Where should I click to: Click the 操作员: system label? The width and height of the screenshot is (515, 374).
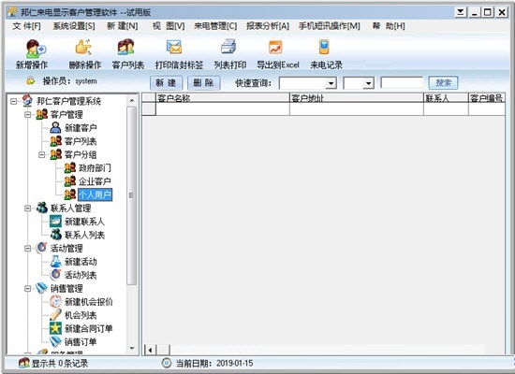69,81
